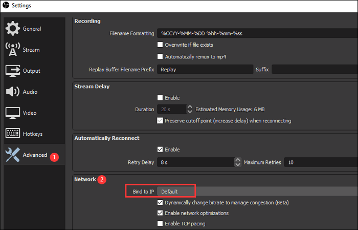Click the Replay Buffer Filename Prefix field
Screen dimensions: 358x230
pos(205,69)
